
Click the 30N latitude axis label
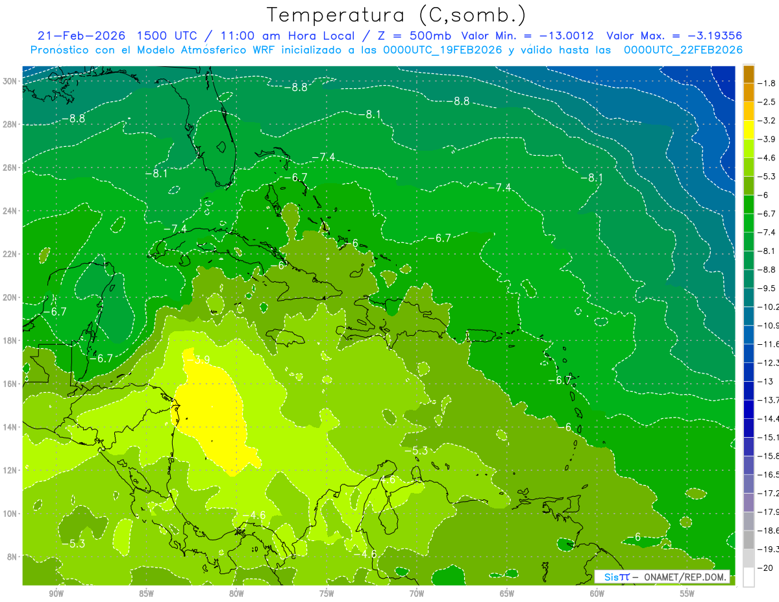point(10,81)
